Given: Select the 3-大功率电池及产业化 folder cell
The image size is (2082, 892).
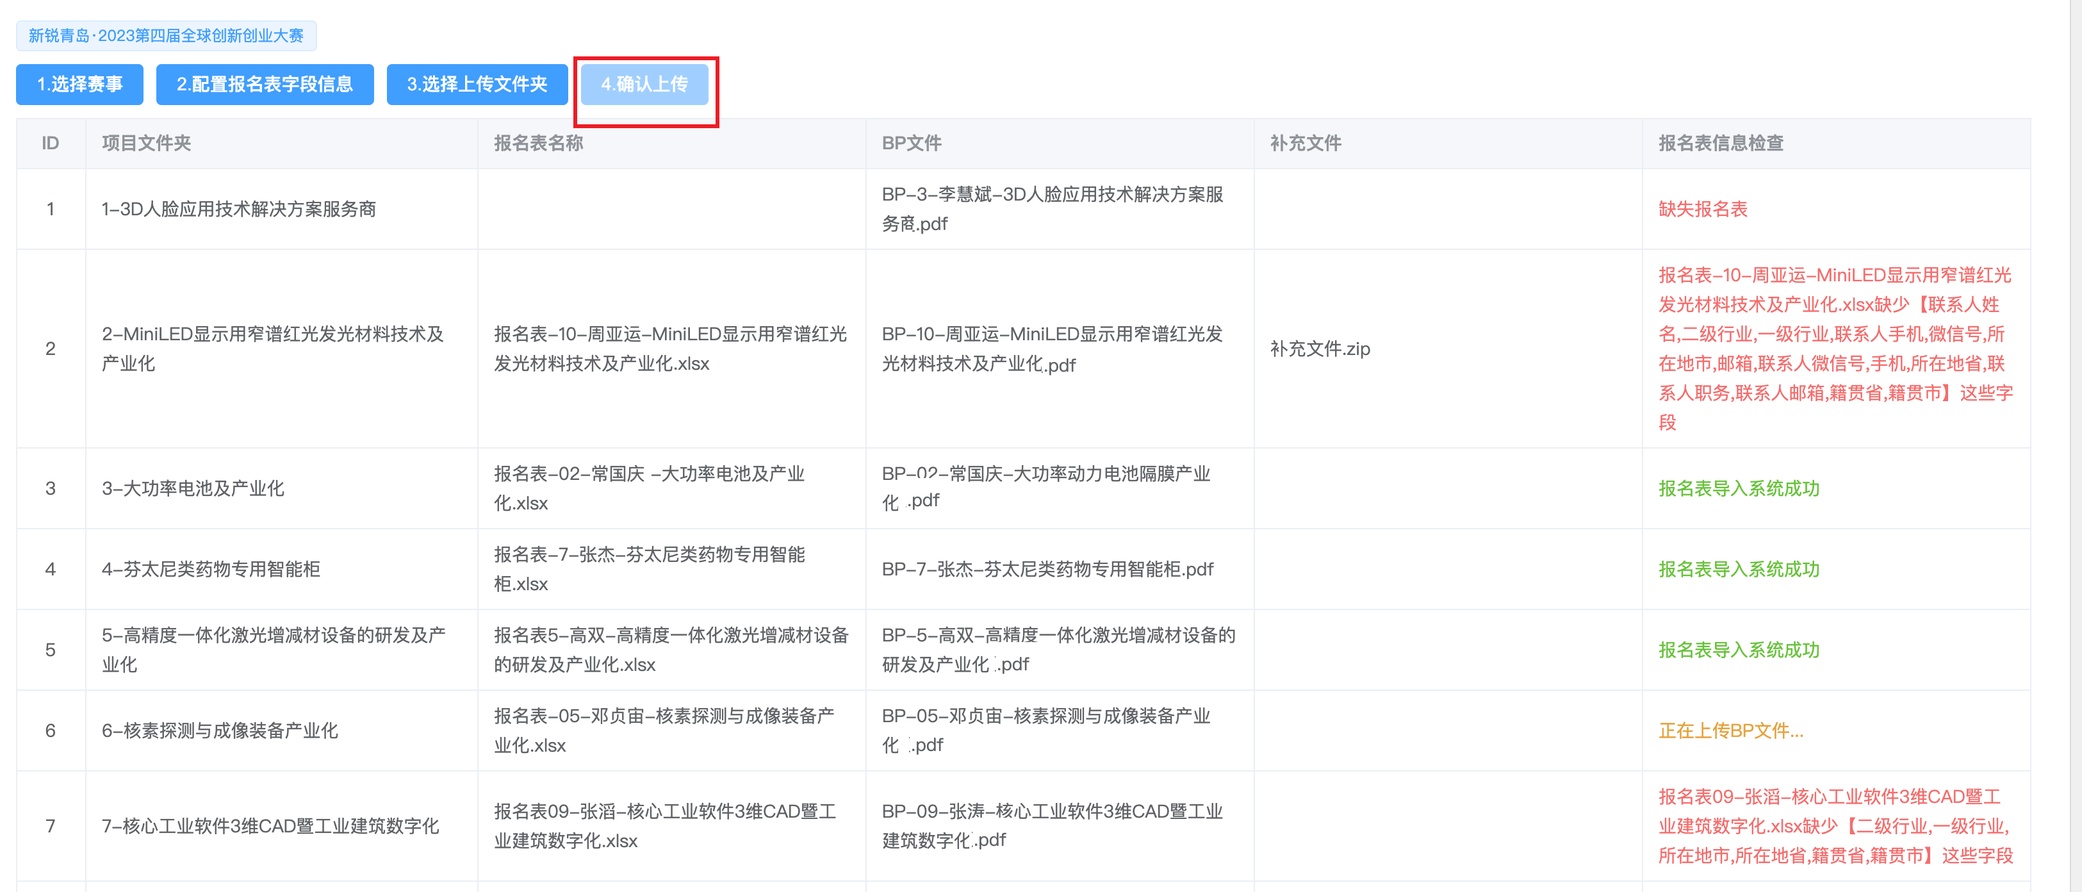Looking at the screenshot, I should click(192, 488).
